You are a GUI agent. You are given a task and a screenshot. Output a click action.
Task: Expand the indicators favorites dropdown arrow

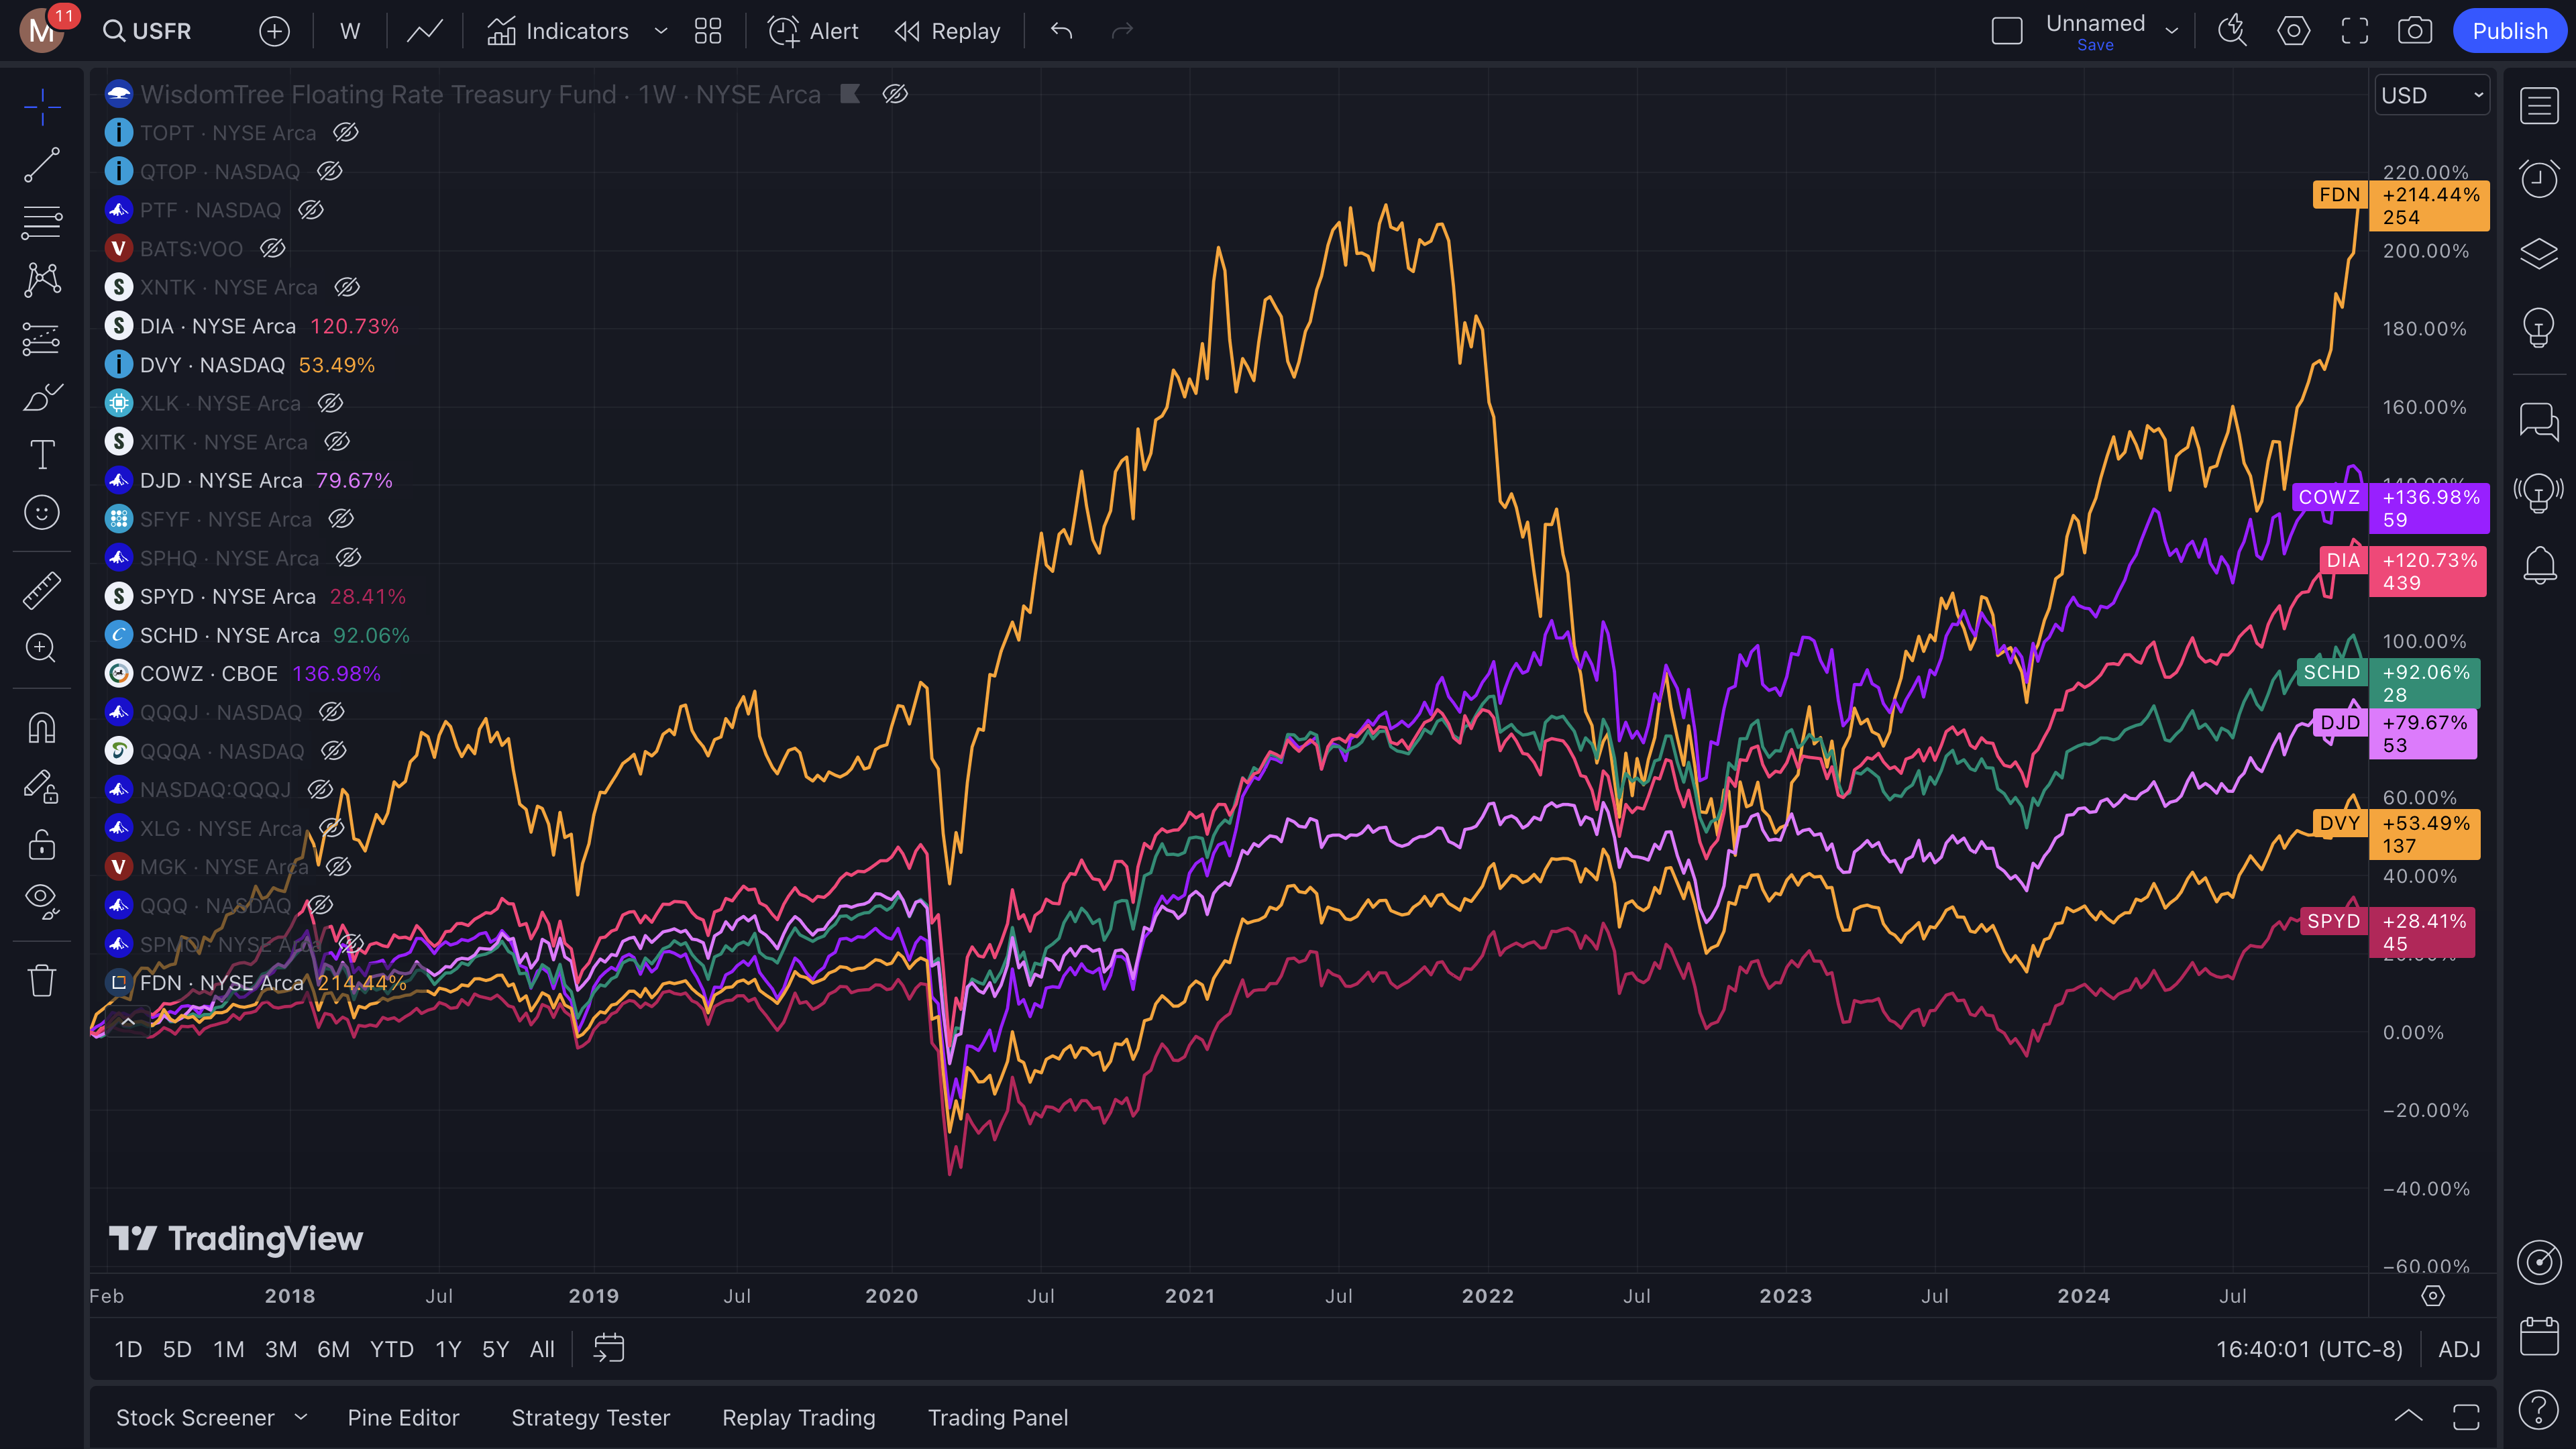(661, 31)
